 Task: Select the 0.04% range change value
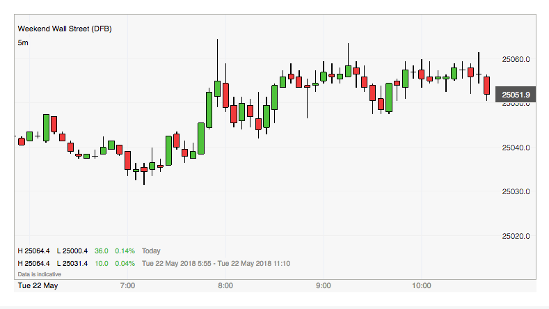tap(125, 263)
